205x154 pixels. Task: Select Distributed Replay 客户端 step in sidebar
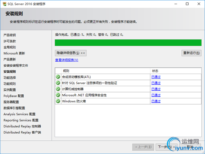tap(22, 132)
